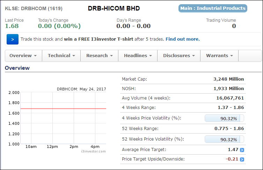Click the 52 Weeks Price Volatility bar

pos(224,139)
